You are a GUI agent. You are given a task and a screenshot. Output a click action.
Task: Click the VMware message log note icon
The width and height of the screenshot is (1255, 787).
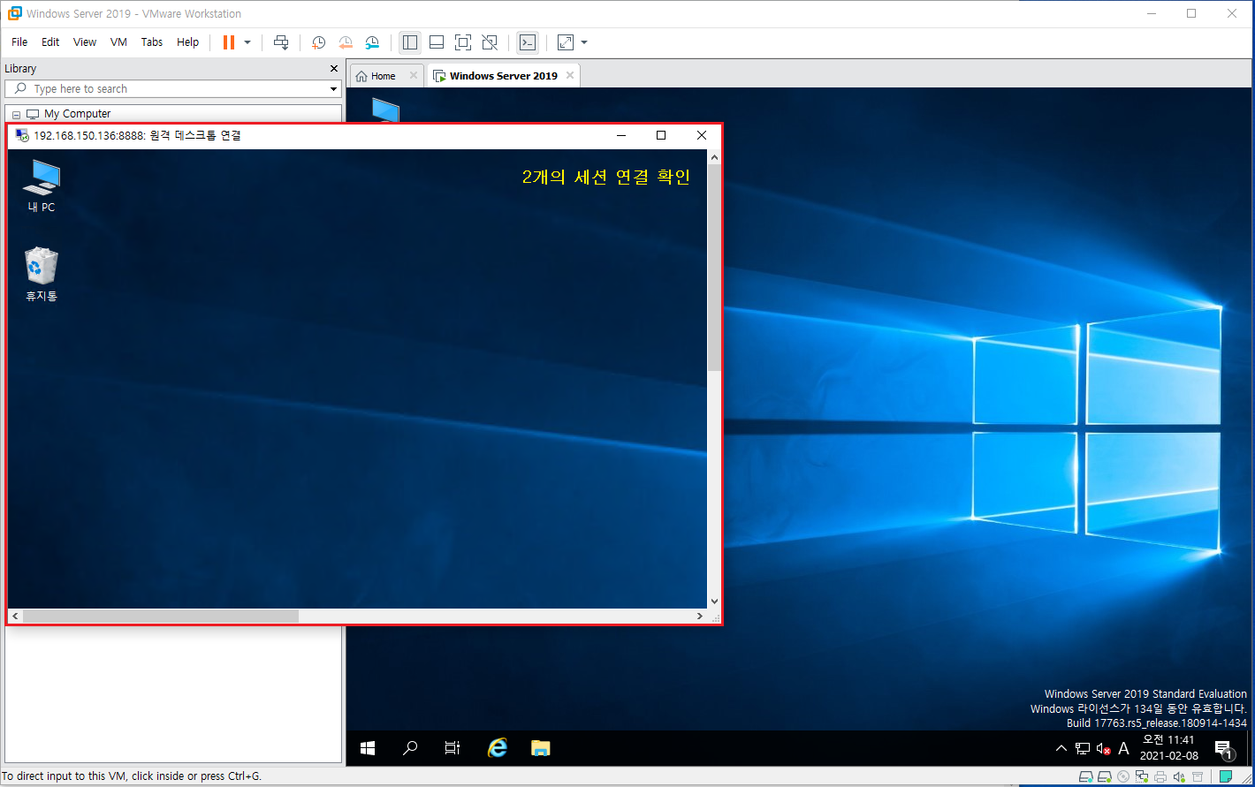[1226, 776]
